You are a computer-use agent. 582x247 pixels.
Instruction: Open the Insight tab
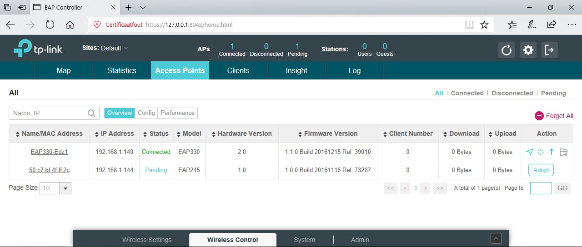tap(296, 70)
